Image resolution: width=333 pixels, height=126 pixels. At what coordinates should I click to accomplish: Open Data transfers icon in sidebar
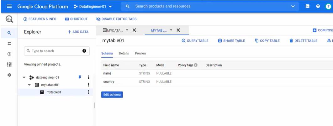pyautogui.click(x=9, y=44)
